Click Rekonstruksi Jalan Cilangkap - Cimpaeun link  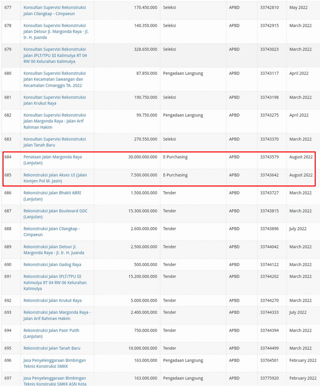[51, 229]
